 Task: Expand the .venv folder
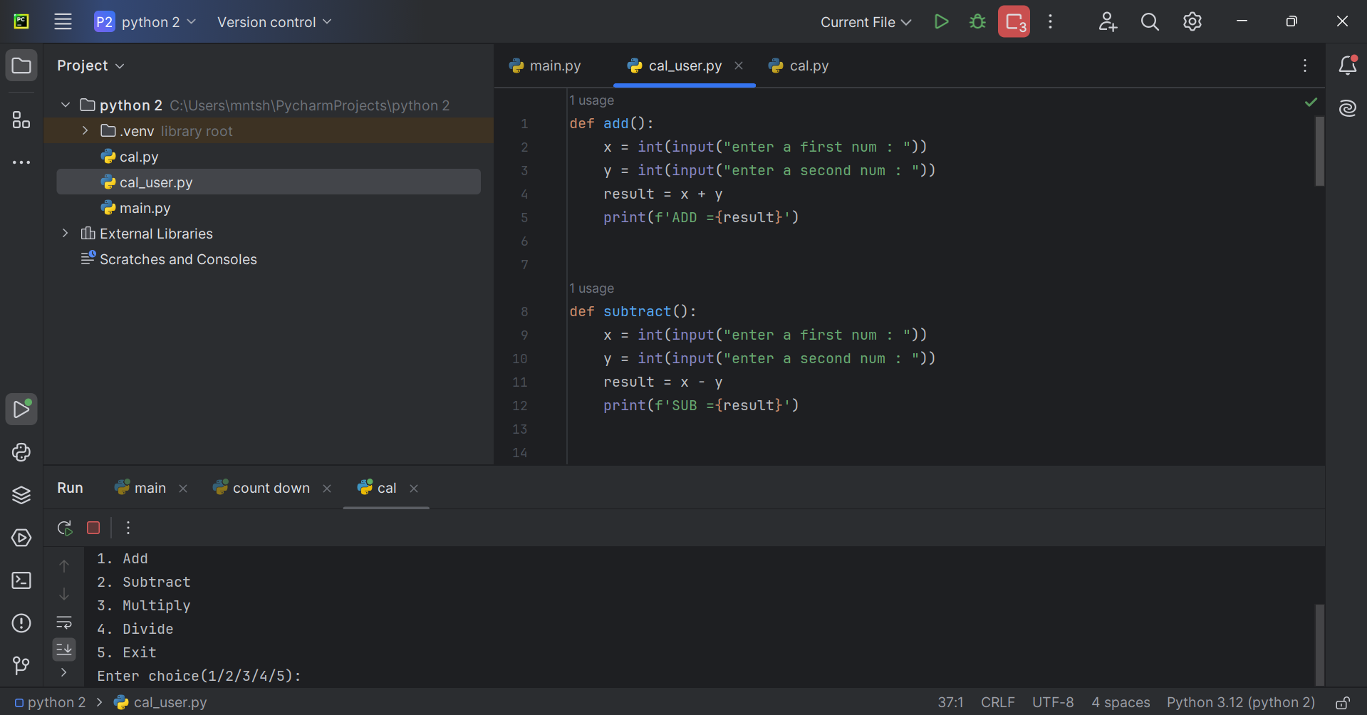85,131
